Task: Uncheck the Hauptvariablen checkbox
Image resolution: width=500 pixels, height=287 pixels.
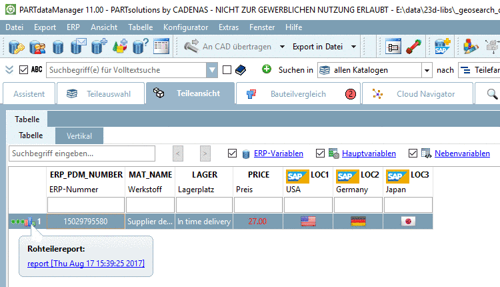Action: [x=320, y=154]
